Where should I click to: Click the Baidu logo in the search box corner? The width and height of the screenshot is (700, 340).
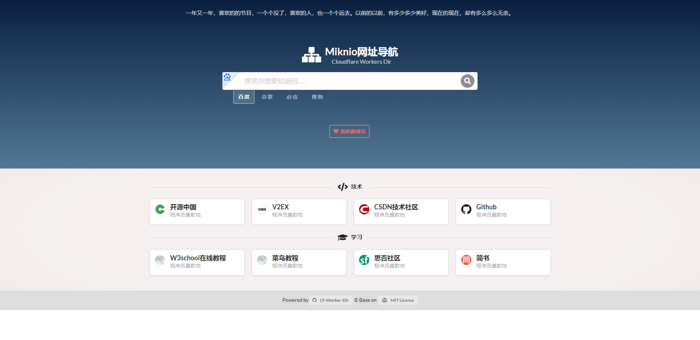[228, 77]
